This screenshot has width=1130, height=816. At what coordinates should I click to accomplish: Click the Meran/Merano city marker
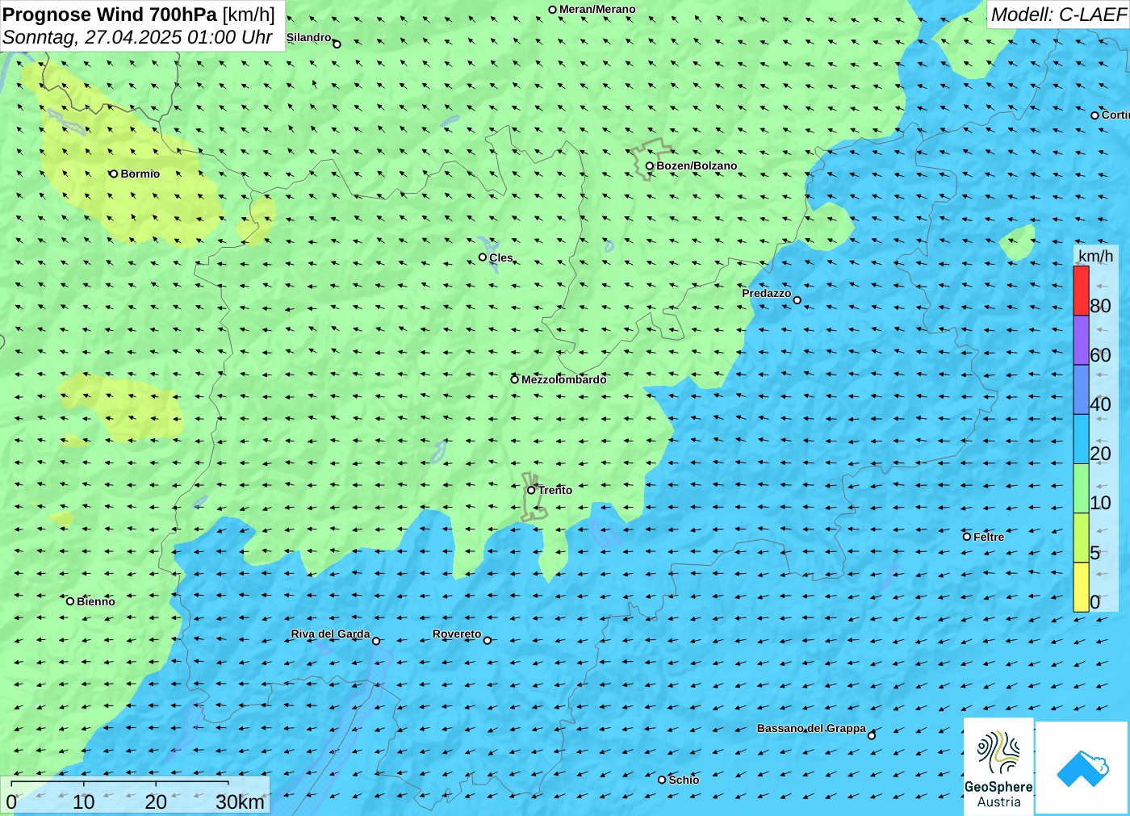pyautogui.click(x=553, y=10)
